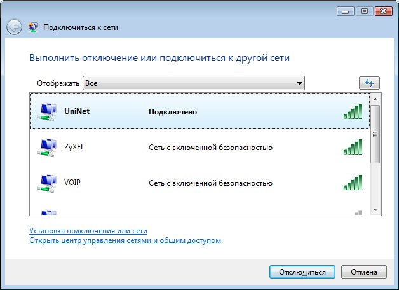
Task: Open центр управления сетями link
Action: coord(125,241)
